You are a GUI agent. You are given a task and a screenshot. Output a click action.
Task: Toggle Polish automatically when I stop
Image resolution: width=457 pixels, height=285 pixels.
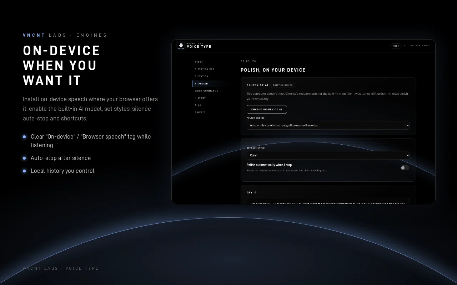(x=405, y=168)
